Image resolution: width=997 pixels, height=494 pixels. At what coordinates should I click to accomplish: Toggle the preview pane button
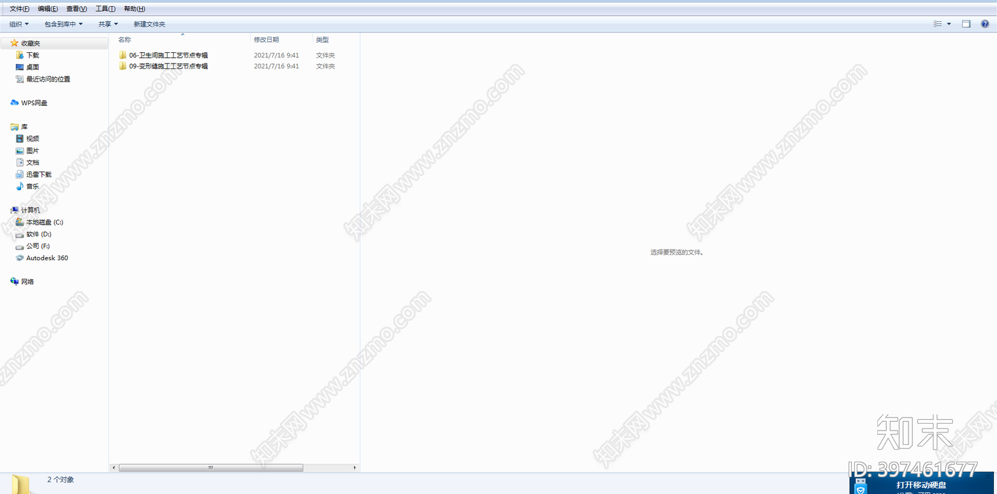[966, 24]
